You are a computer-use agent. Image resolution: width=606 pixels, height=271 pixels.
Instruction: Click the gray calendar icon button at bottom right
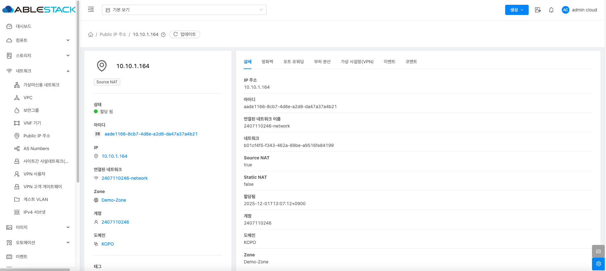click(x=598, y=251)
